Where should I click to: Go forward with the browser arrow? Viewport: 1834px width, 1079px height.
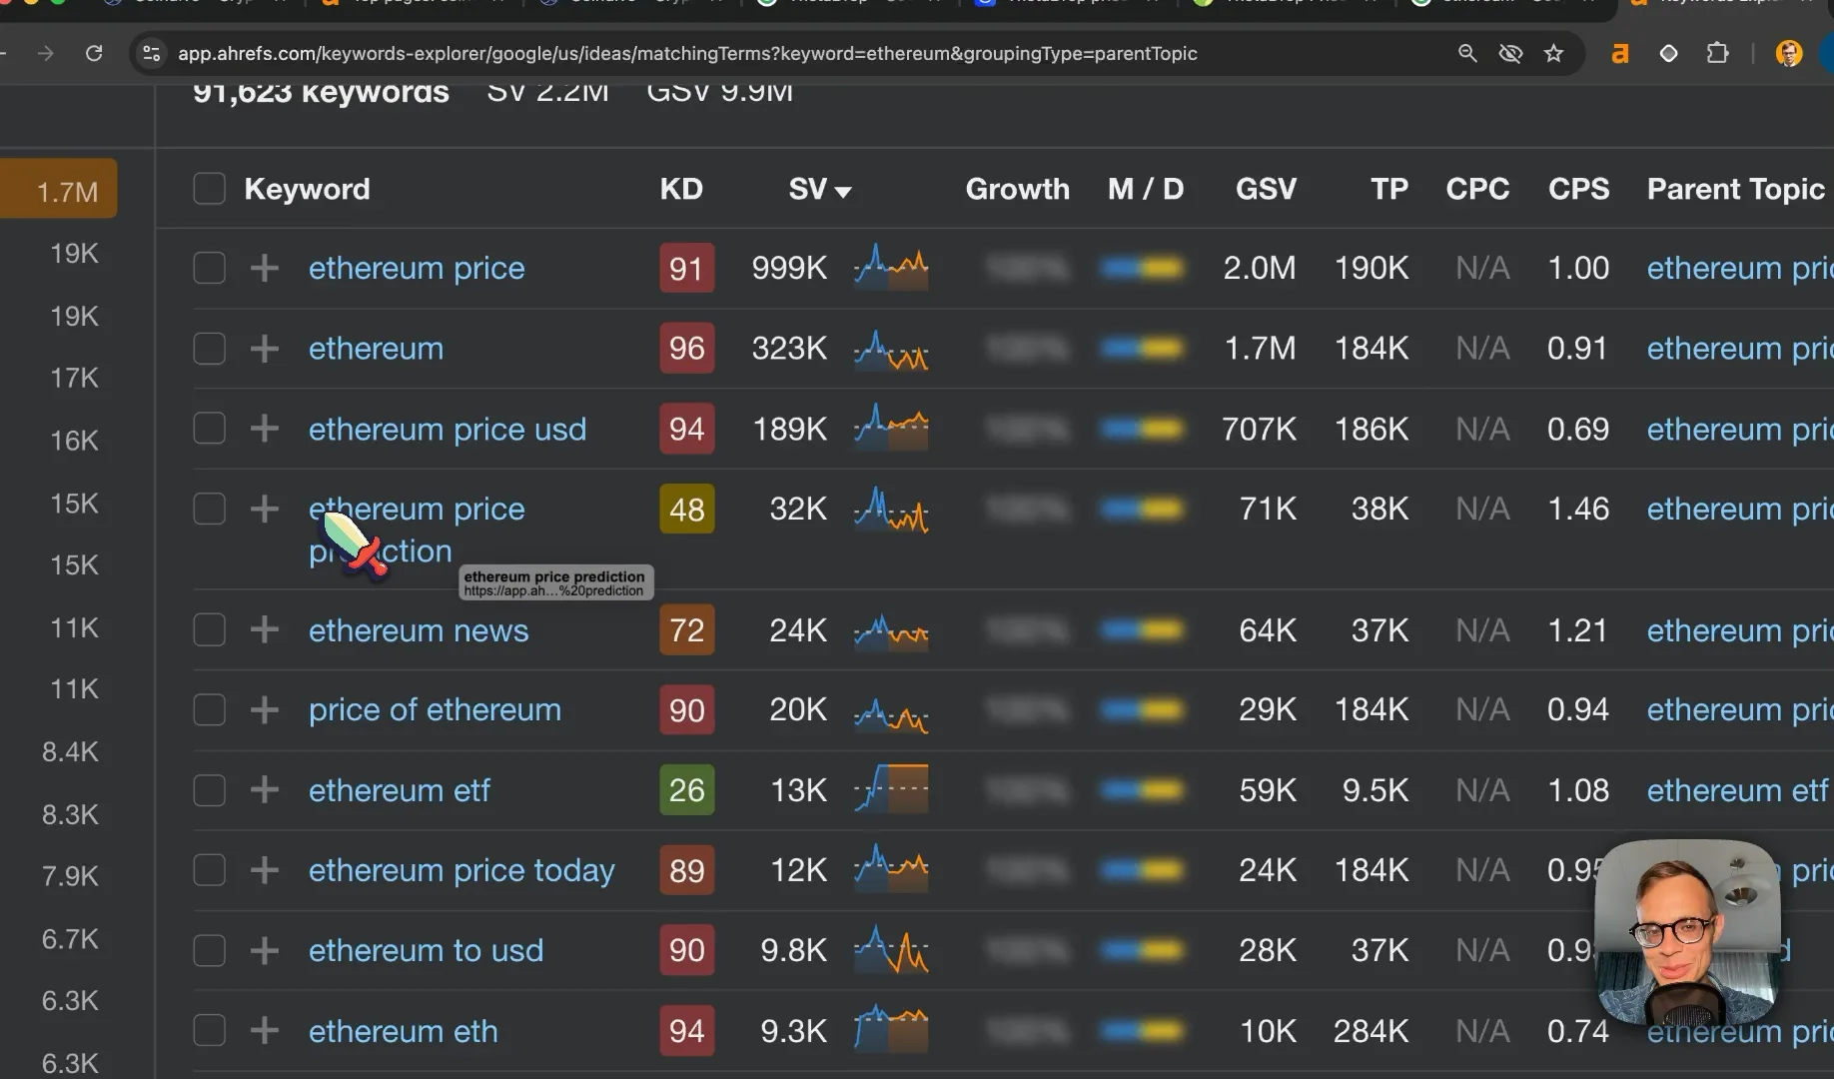(45, 53)
